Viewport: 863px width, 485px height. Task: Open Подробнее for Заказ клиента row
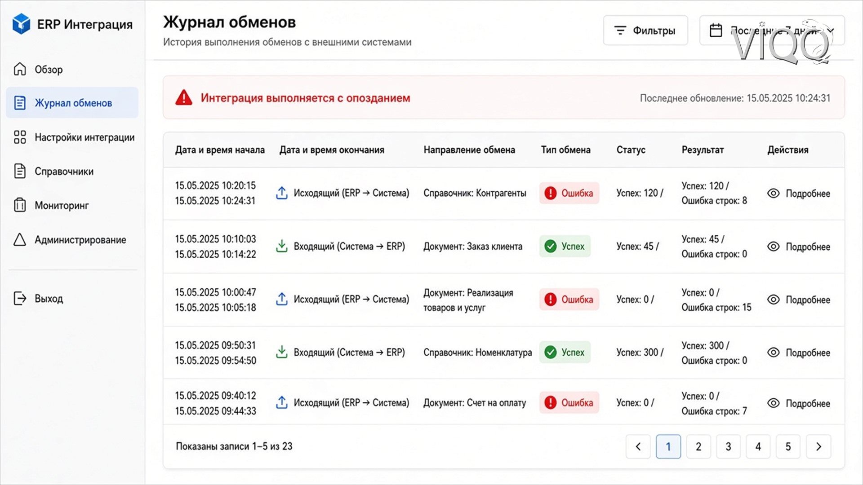pos(799,247)
